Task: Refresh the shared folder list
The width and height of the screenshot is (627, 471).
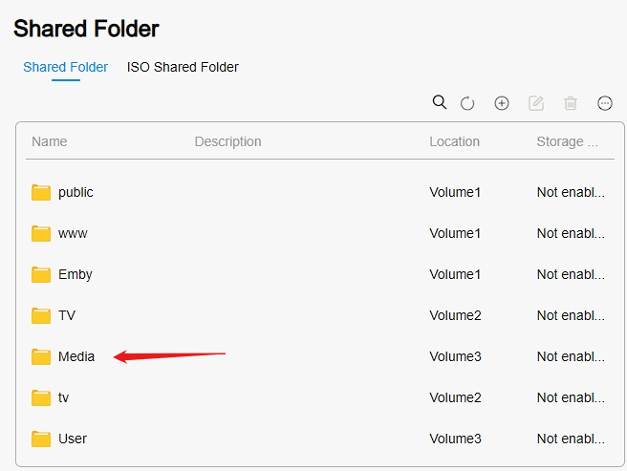Action: 467,103
